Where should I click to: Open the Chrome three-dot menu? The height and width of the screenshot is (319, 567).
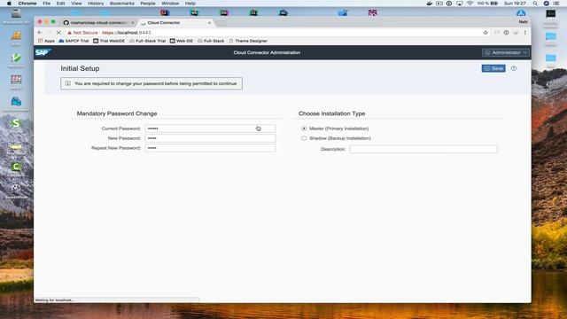(x=525, y=33)
